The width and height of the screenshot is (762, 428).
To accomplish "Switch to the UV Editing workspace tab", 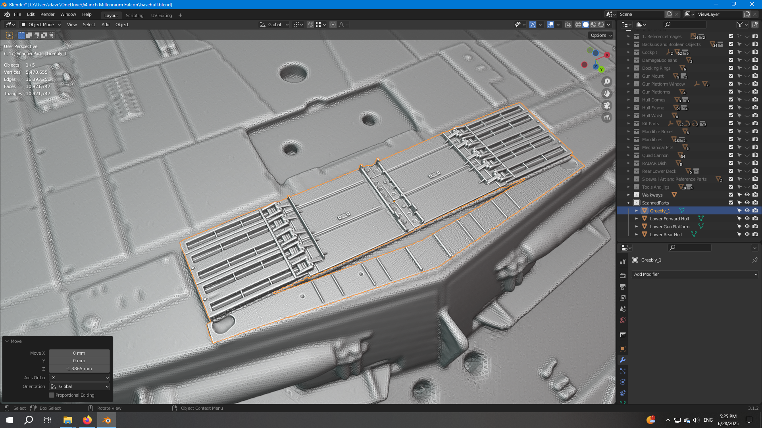I will pos(162,15).
